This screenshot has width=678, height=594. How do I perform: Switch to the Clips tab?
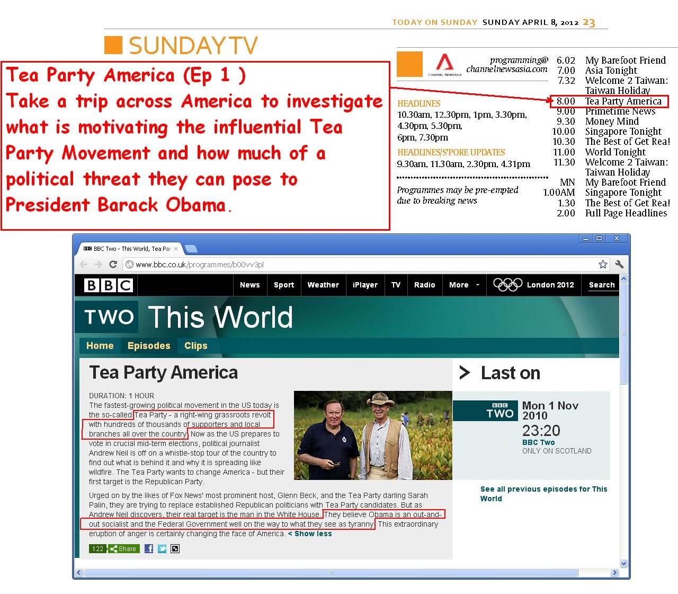[x=195, y=346]
